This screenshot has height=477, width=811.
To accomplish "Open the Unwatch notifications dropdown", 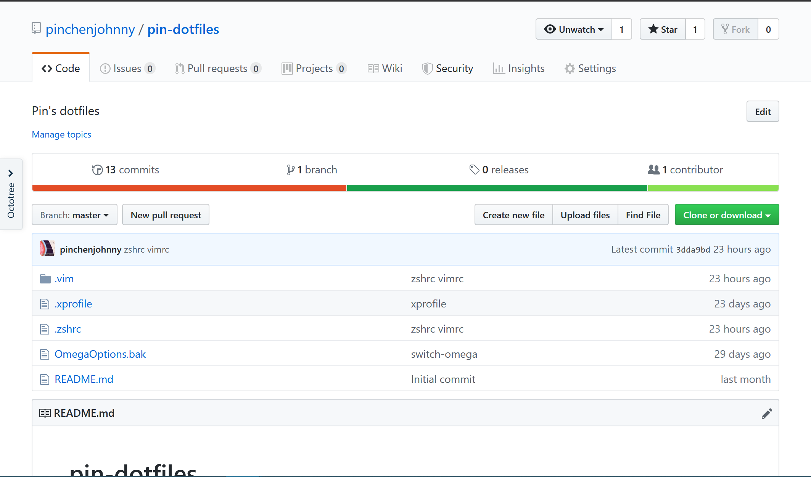I will point(574,29).
